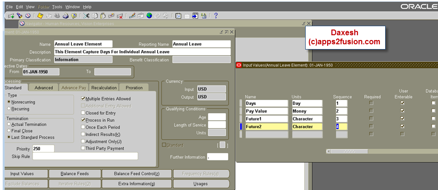Enable Third Party Payment checkbox
This screenshot has width=438, height=190.
[x=83, y=148]
